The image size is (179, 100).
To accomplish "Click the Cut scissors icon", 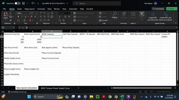I will coord(11,13).
